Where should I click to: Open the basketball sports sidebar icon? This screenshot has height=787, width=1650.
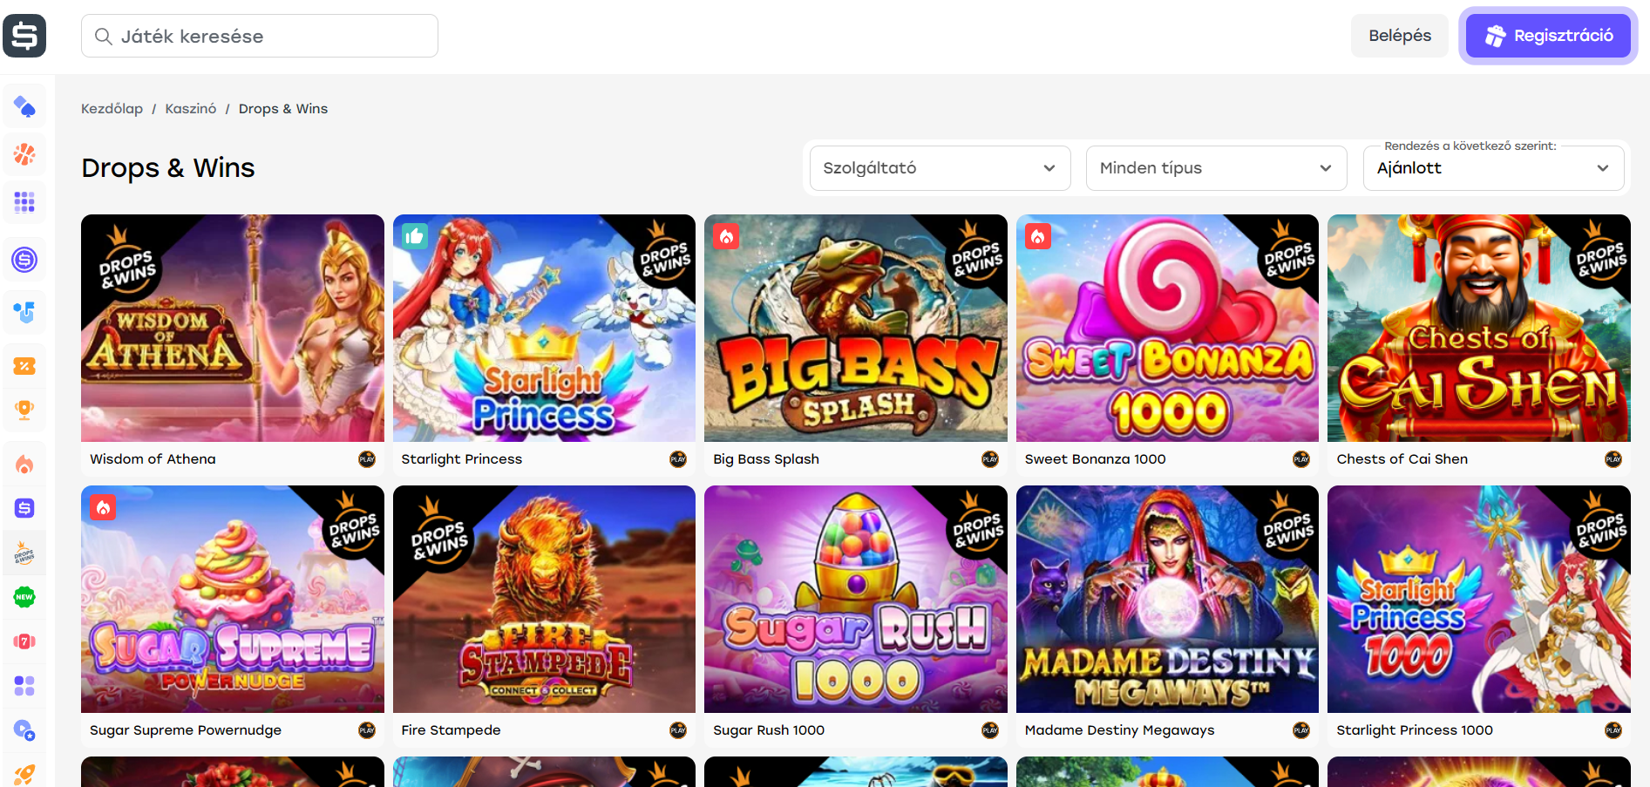[24, 154]
